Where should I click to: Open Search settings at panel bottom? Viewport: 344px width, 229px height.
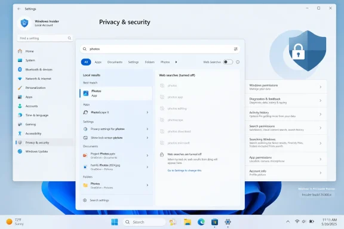pyautogui.click(x=96, y=200)
